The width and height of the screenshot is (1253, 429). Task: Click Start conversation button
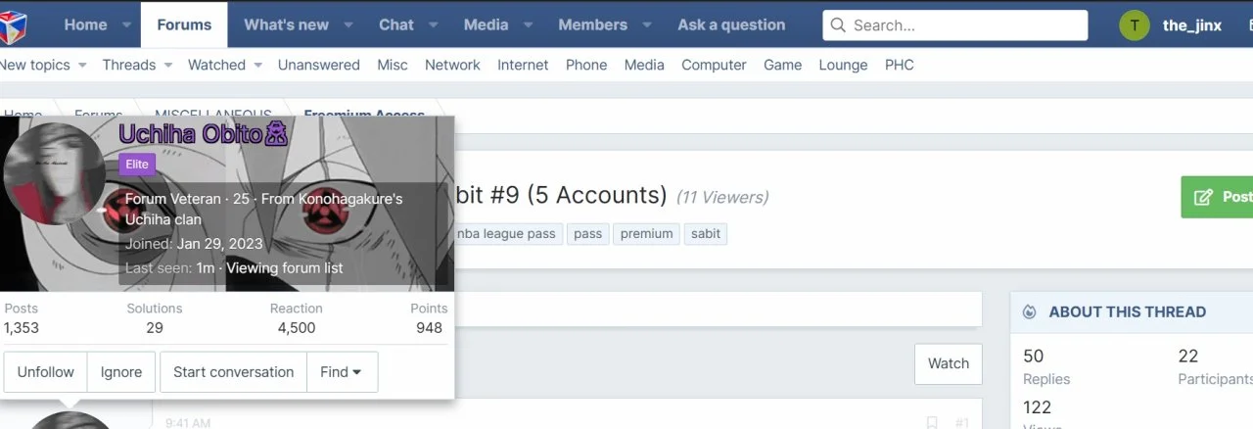coord(234,372)
